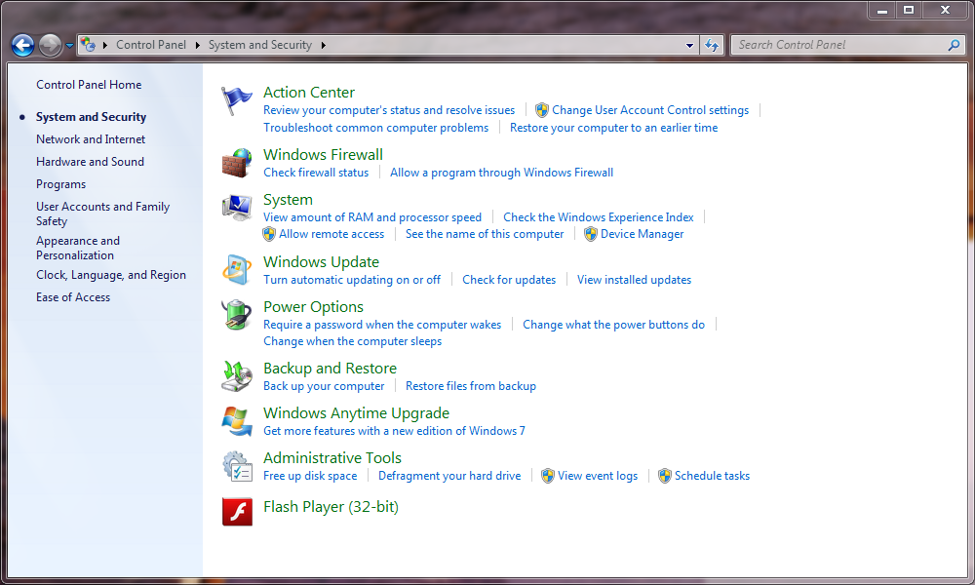975x585 pixels.
Task: Click the greyed Forward arrow button
Action: (x=50, y=45)
